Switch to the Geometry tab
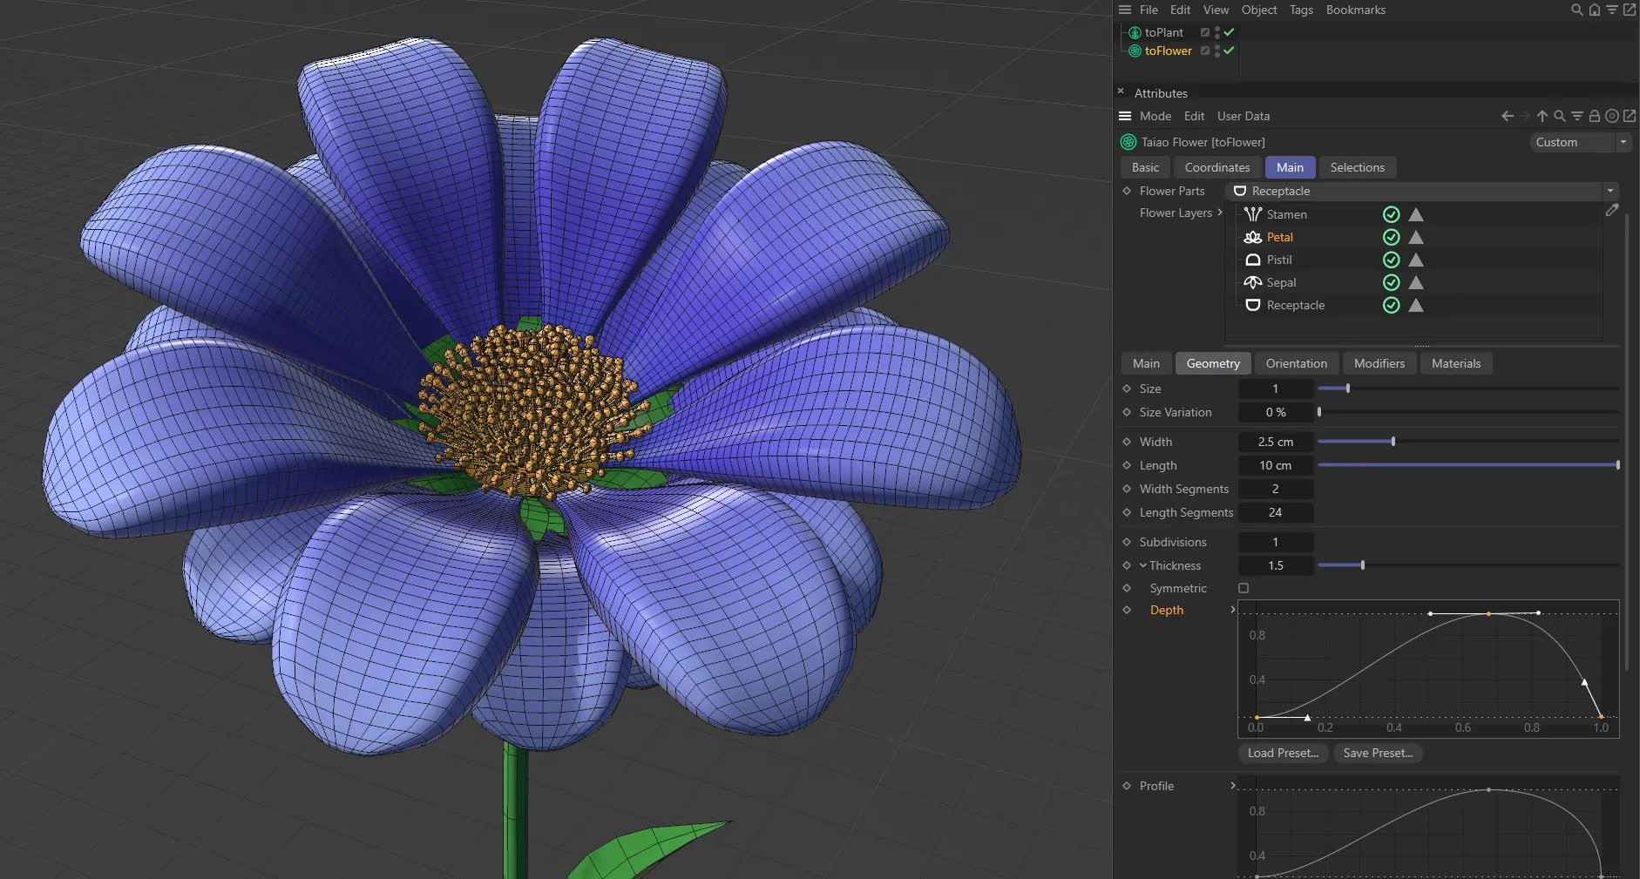Image resolution: width=1640 pixels, height=879 pixels. (1213, 363)
